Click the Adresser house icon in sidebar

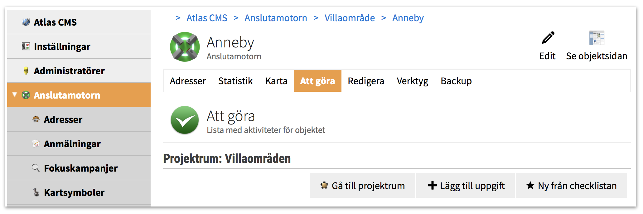[x=36, y=119]
